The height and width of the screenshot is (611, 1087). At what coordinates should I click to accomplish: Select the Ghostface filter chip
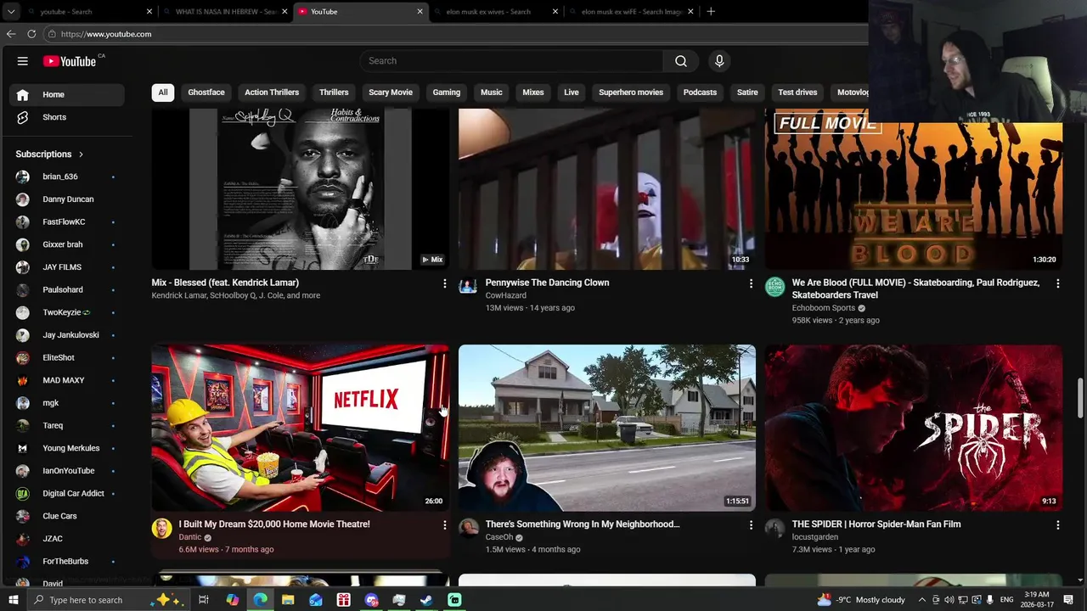(x=206, y=92)
